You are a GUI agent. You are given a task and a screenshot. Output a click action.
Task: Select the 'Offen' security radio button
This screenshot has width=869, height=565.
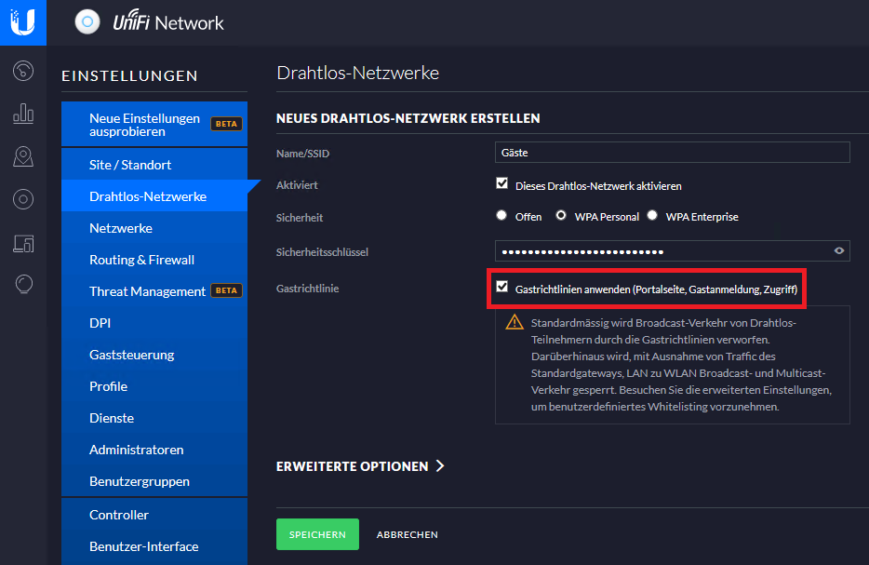click(x=502, y=216)
